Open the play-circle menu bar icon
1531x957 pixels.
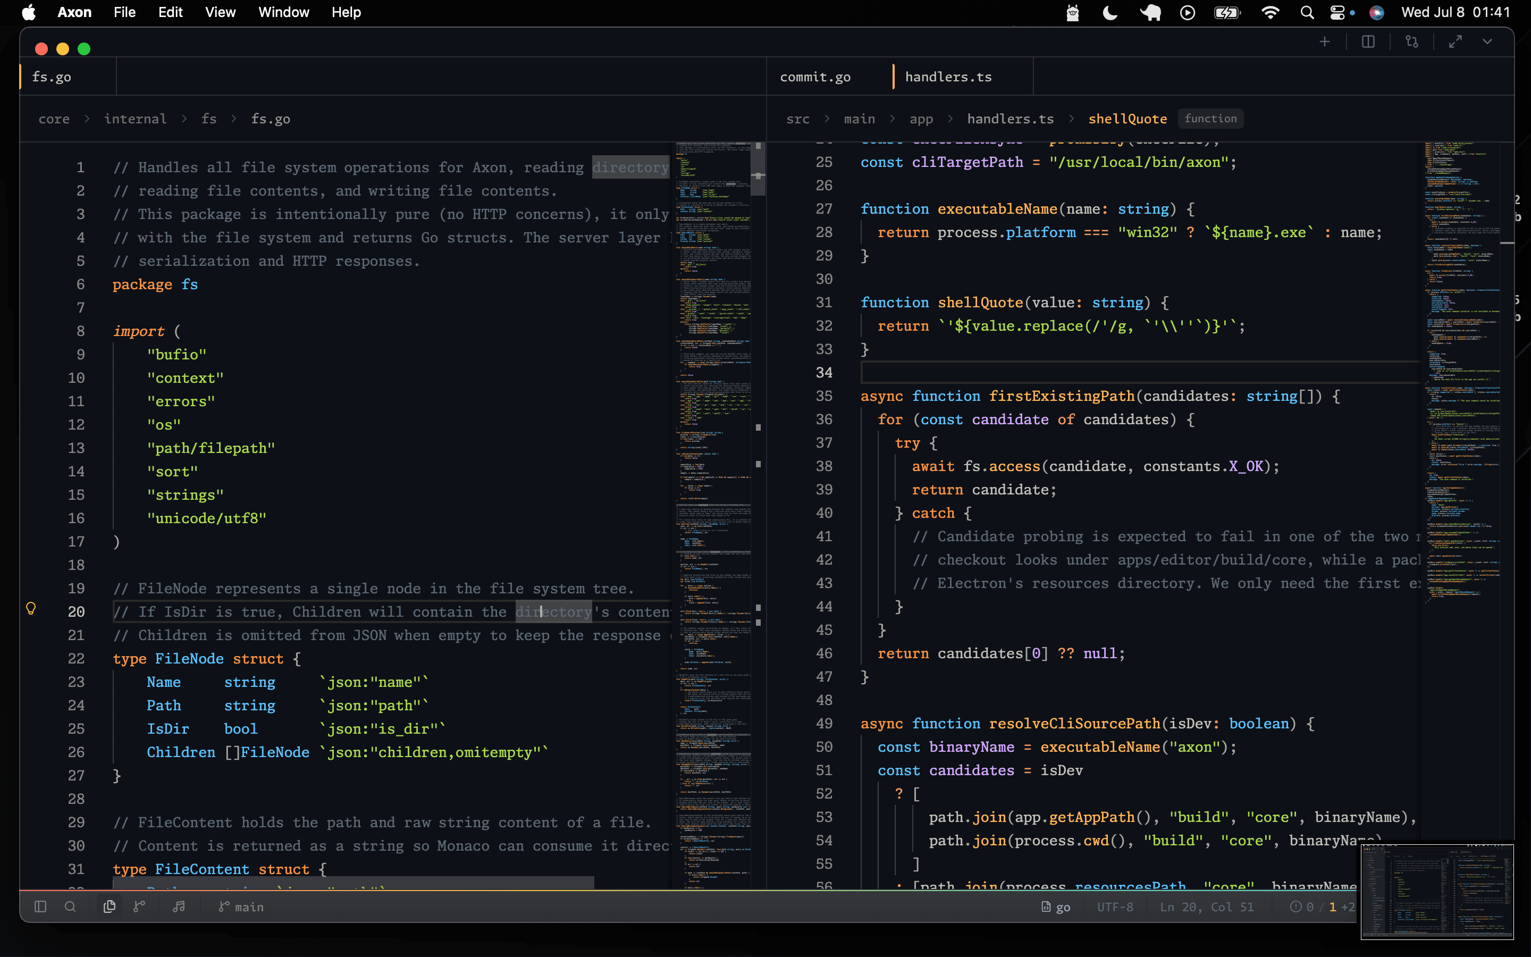click(1188, 13)
